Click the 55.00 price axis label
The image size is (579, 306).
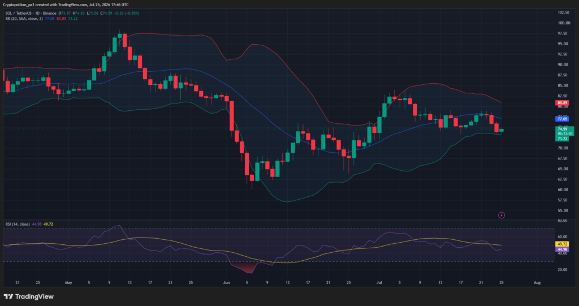click(563, 210)
